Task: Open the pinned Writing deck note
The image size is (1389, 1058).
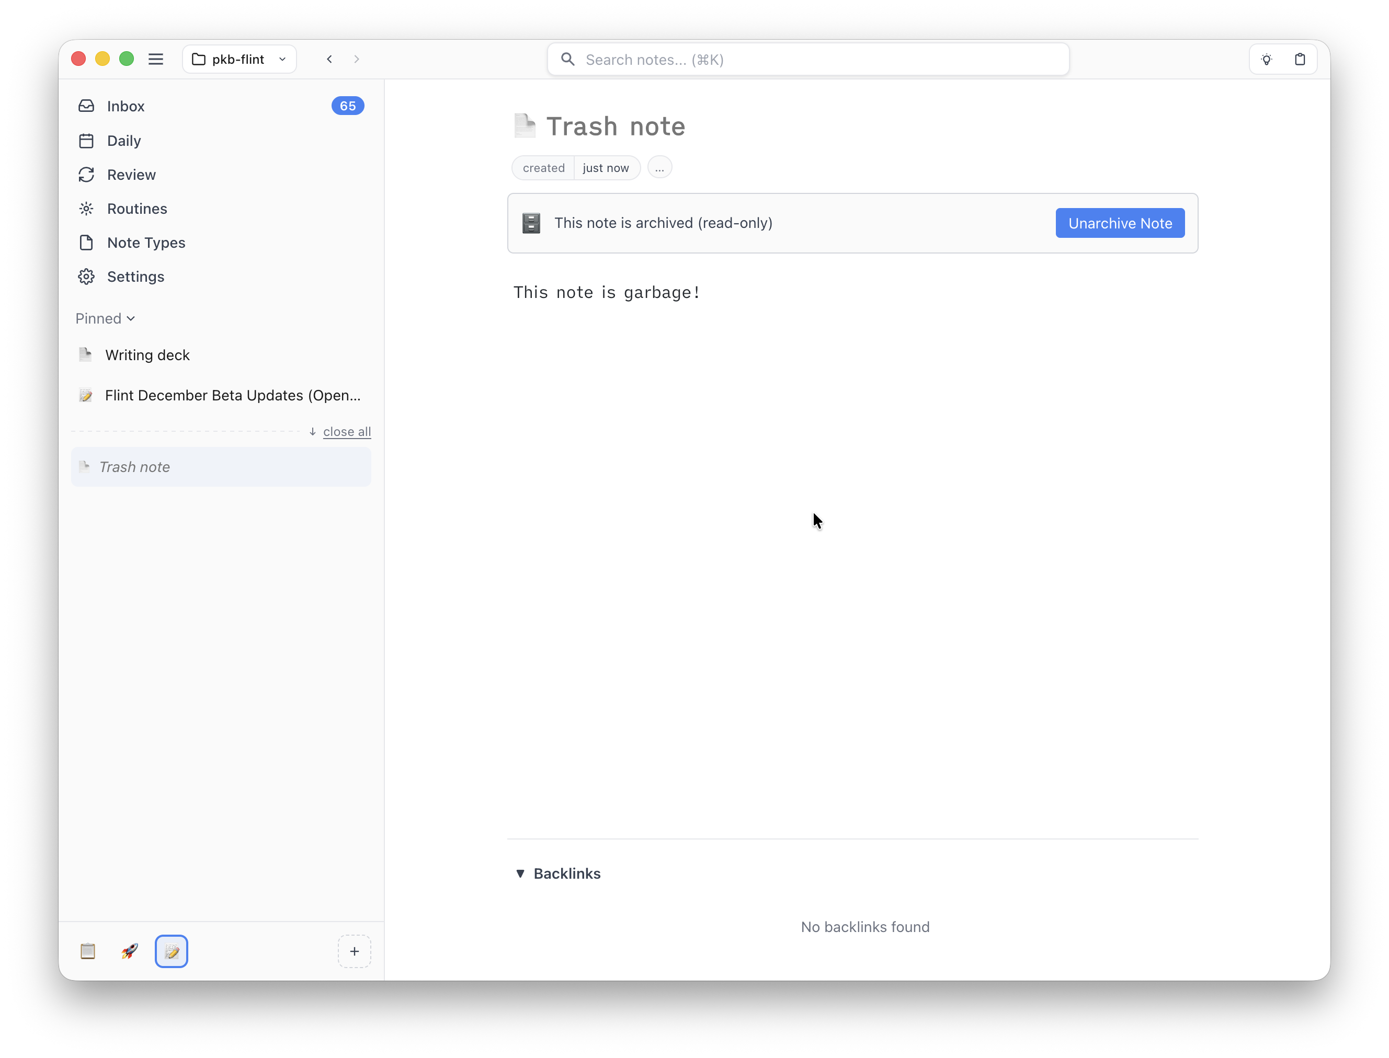Action: coord(147,355)
